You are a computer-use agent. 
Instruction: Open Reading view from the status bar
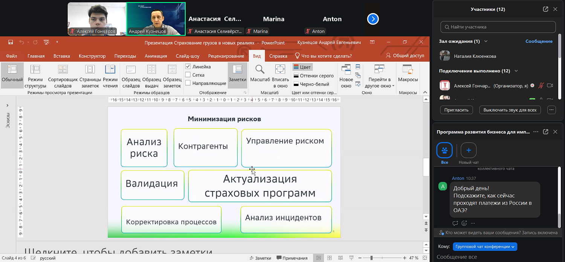[340, 258]
